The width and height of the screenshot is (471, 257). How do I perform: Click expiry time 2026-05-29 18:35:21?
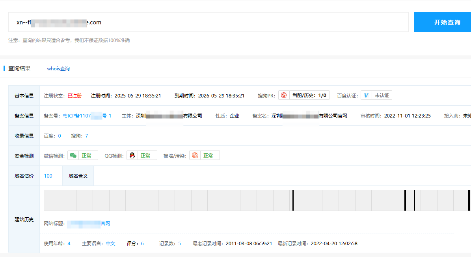tap(222, 96)
